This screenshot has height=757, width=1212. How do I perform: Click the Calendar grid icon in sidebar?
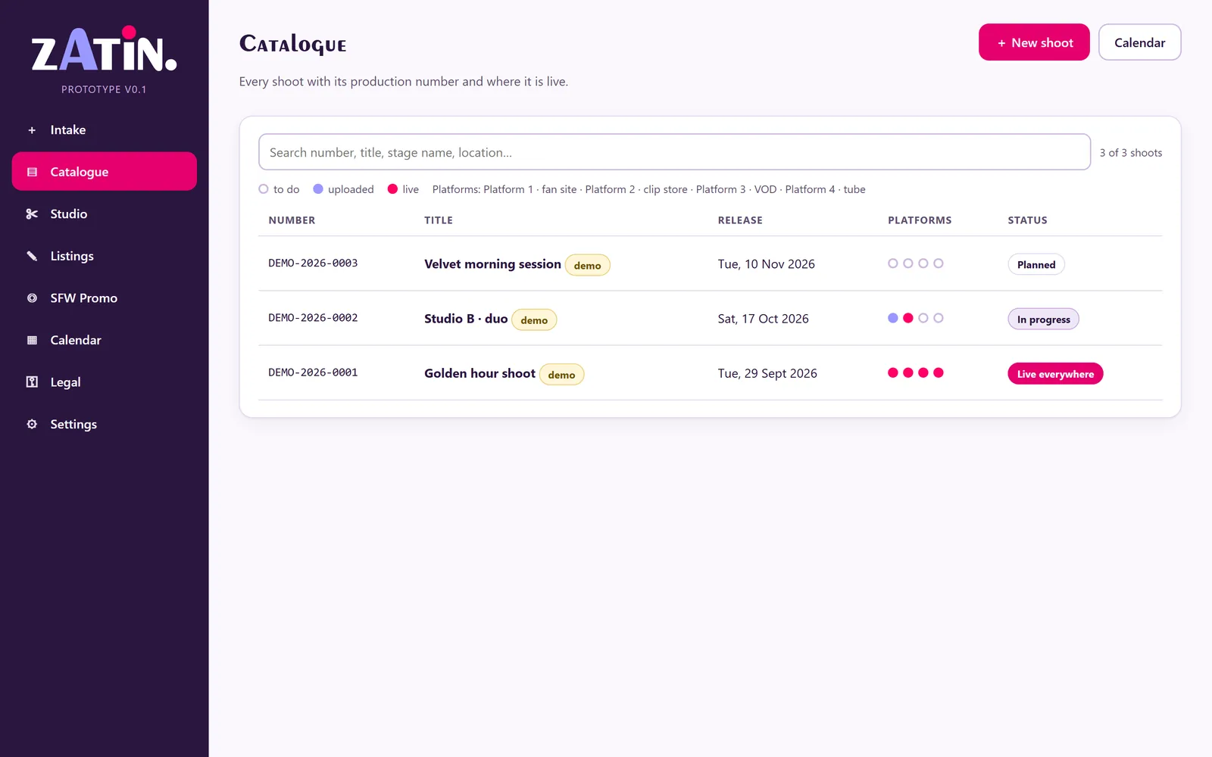click(x=32, y=340)
